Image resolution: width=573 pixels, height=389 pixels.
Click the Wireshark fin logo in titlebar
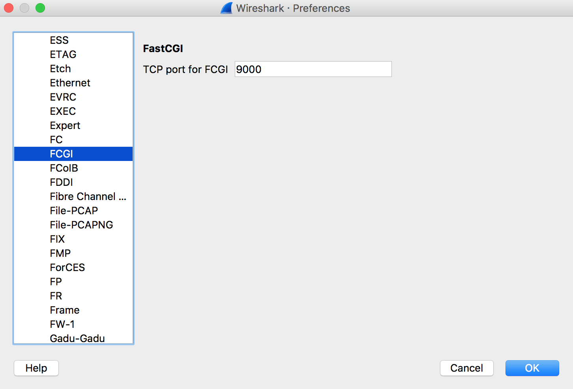coord(226,8)
